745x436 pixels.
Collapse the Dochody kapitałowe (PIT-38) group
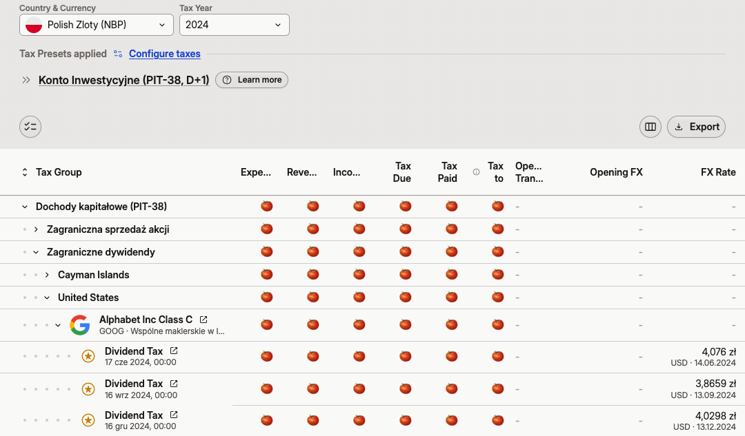[x=25, y=207]
